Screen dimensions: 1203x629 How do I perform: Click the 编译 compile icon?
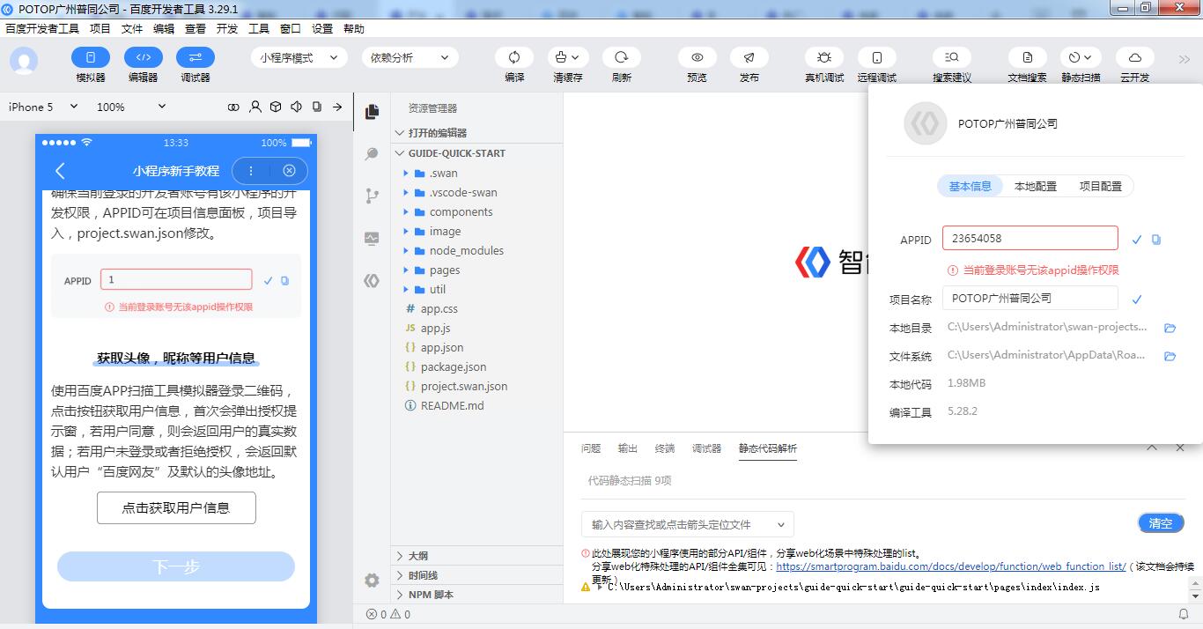(514, 57)
